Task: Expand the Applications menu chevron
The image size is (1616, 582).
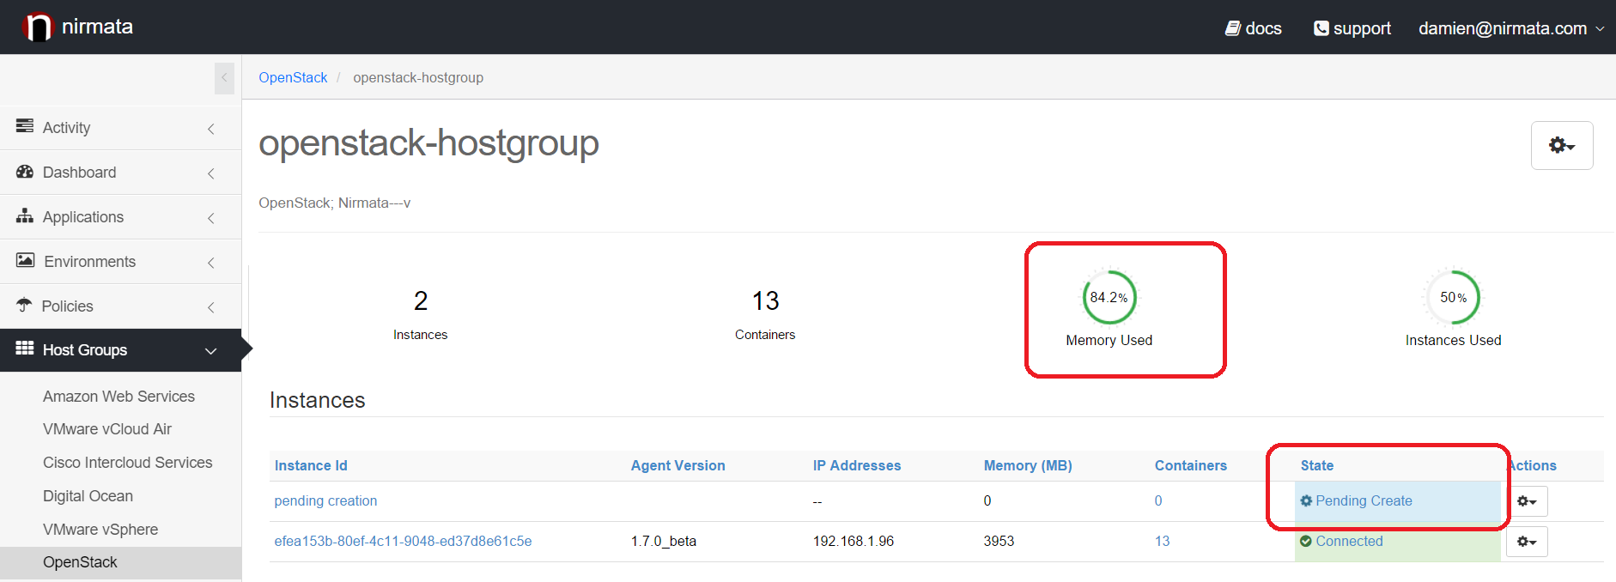Action: [211, 218]
